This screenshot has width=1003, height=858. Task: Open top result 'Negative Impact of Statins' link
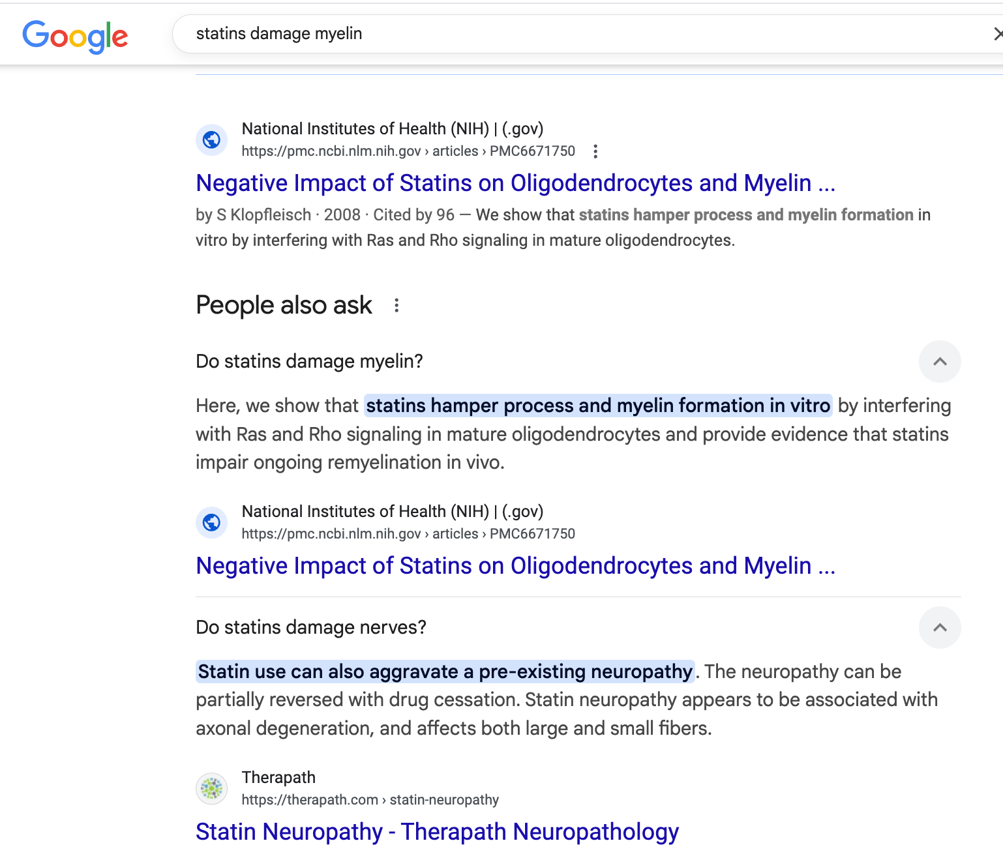515,183
